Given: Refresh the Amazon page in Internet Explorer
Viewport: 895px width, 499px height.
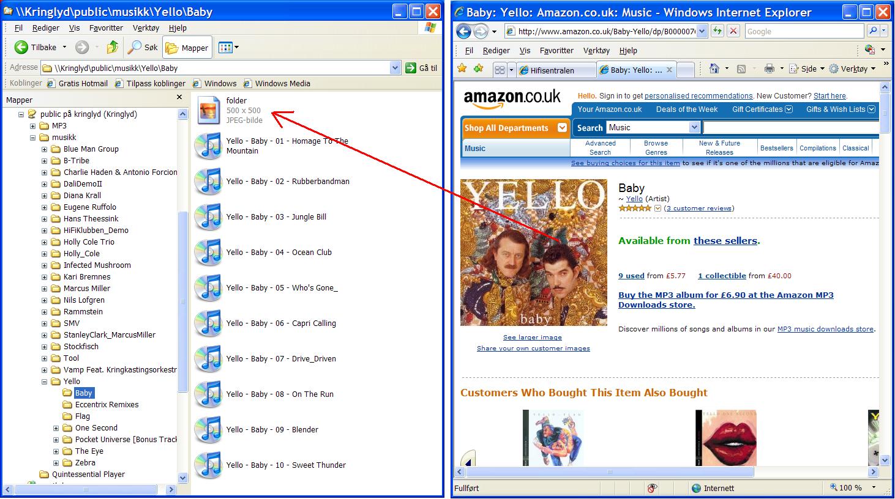Looking at the screenshot, I should (x=717, y=31).
